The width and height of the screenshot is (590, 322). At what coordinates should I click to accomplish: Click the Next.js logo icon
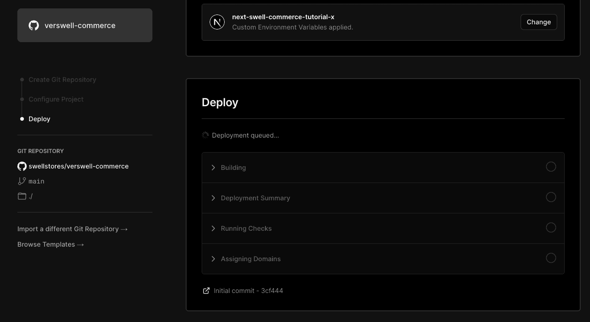coord(217,22)
